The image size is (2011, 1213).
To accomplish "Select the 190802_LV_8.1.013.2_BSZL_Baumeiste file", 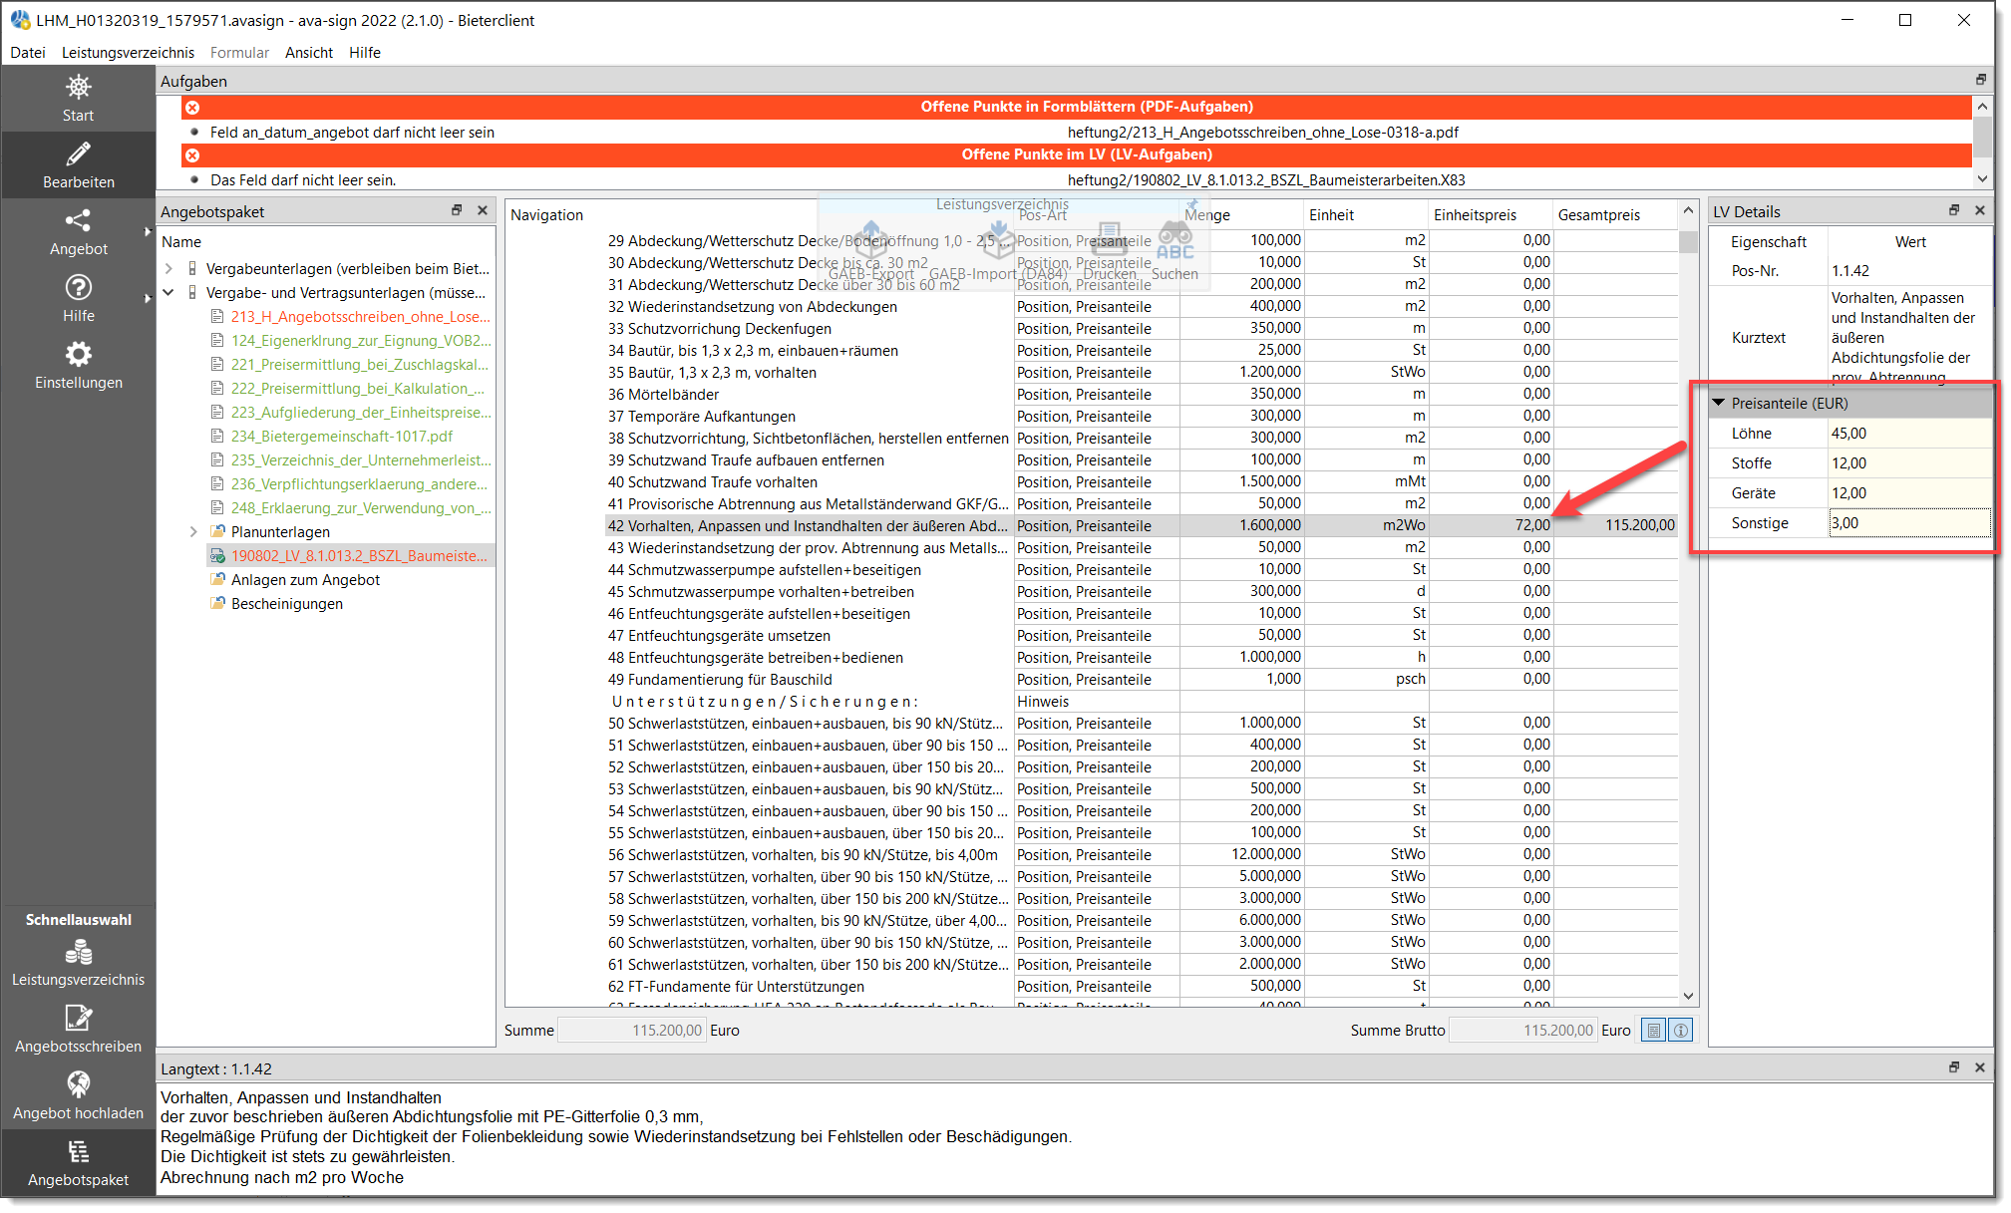I will pyautogui.click(x=359, y=556).
